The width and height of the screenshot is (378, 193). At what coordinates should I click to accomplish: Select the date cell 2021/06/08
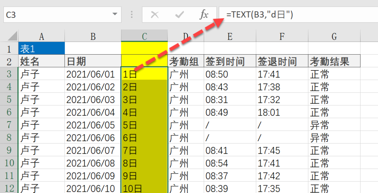click(93, 163)
